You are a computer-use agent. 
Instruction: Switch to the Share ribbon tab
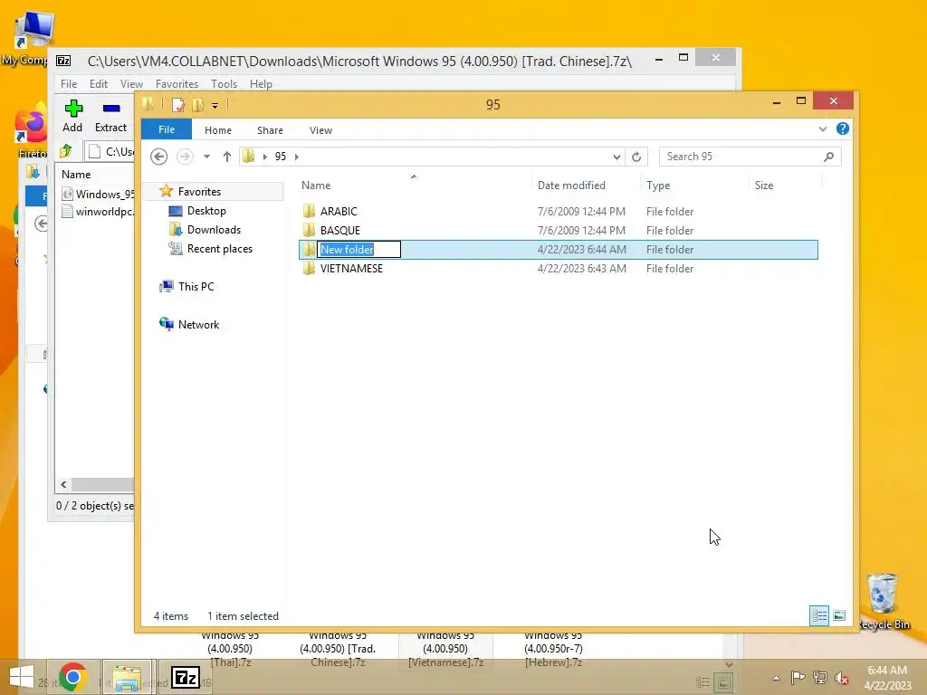click(270, 130)
